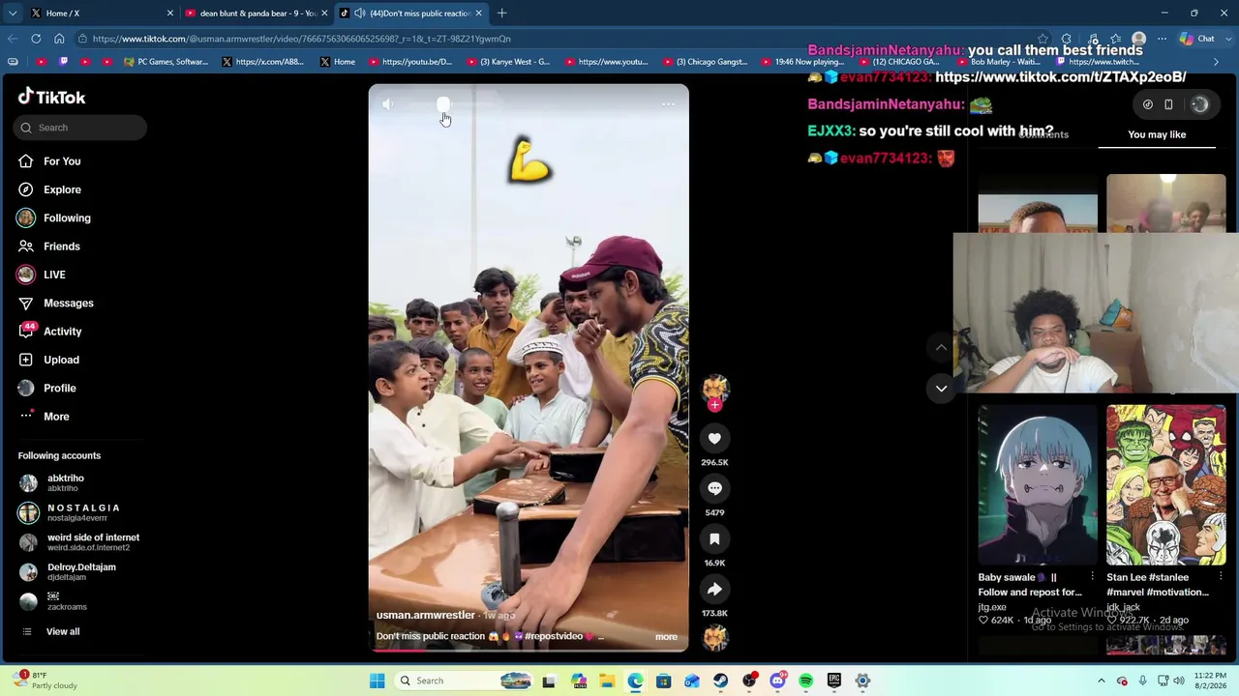Like the video with the heart icon
This screenshot has height=696, width=1239.
coord(714,439)
